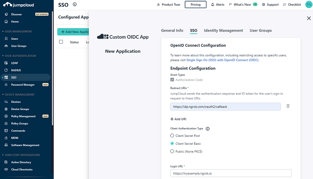Click the Redirect URI input field
Screen dimensions: 313x179
coord(225,107)
